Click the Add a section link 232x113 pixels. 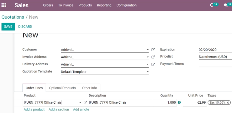[59, 110]
